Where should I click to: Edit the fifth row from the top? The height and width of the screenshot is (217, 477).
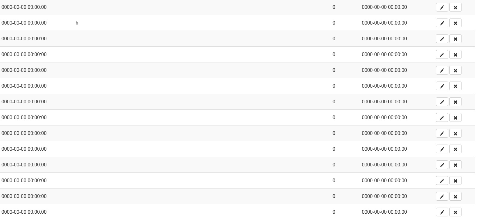click(x=442, y=70)
